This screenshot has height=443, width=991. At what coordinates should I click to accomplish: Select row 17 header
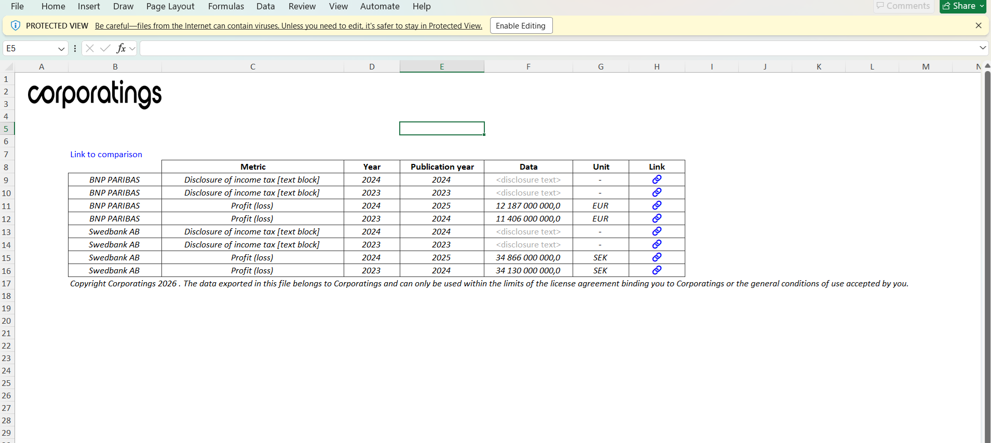7,283
